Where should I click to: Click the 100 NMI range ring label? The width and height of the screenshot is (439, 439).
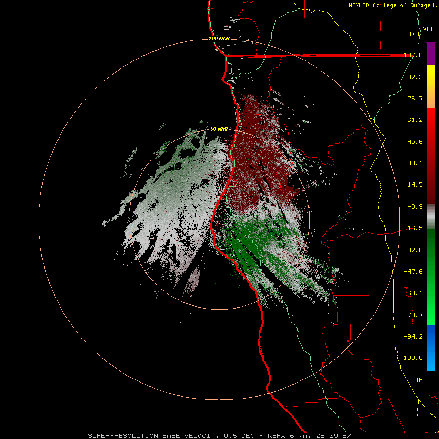[219, 39]
